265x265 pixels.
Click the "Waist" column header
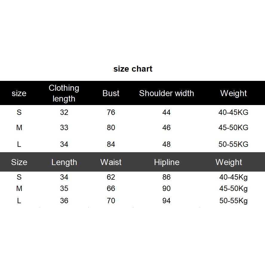111,162
